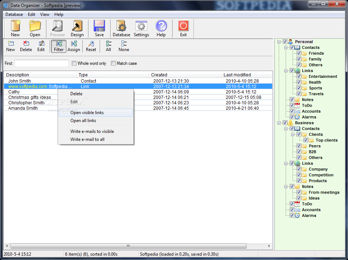Choose Write e-mail to all
This screenshot has width=348, height=260.
click(96, 139)
